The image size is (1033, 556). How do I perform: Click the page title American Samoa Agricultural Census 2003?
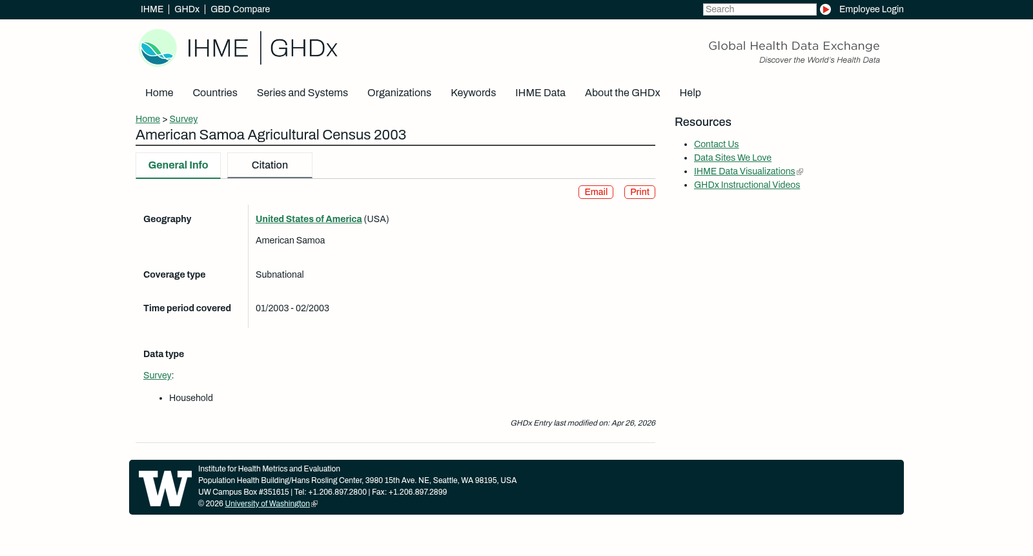(271, 135)
